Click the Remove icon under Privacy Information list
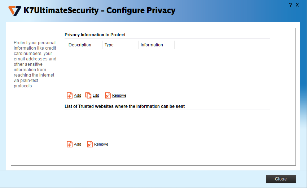Viewport: 307px width, 188px height. pos(108,96)
